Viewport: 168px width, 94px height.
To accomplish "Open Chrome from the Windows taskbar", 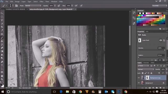I will tap(80, 92).
